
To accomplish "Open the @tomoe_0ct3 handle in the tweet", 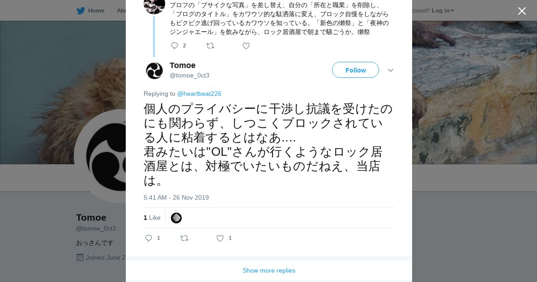I will tap(189, 75).
